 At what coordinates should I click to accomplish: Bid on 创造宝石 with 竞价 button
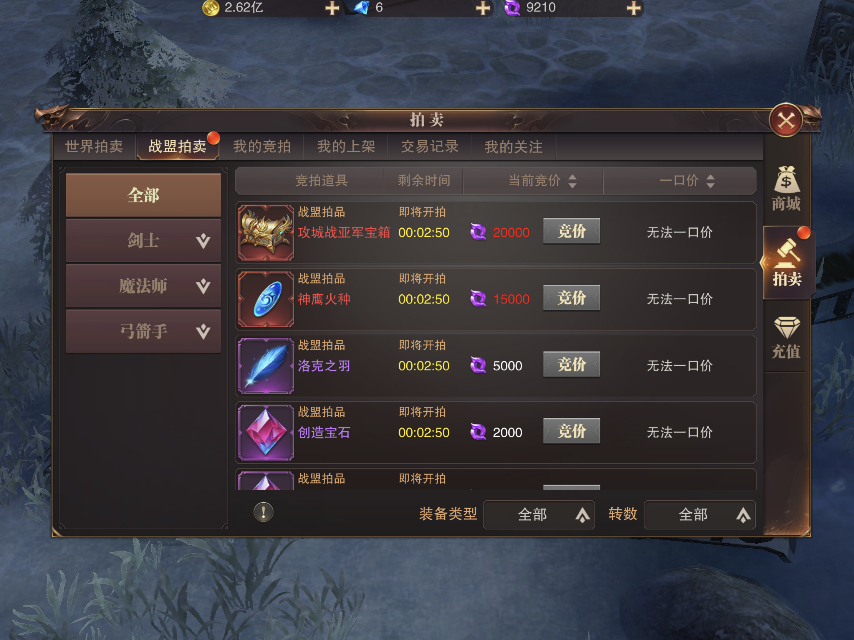(x=571, y=431)
